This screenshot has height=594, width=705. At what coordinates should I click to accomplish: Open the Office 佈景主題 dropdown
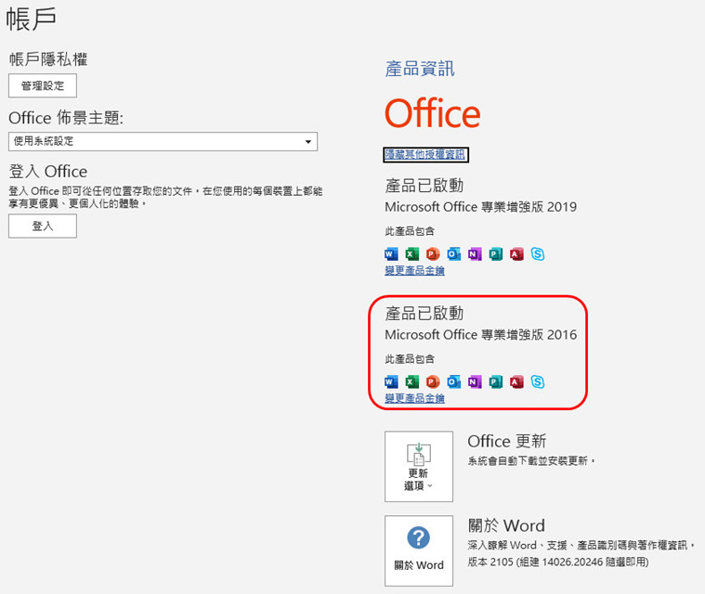click(x=163, y=141)
